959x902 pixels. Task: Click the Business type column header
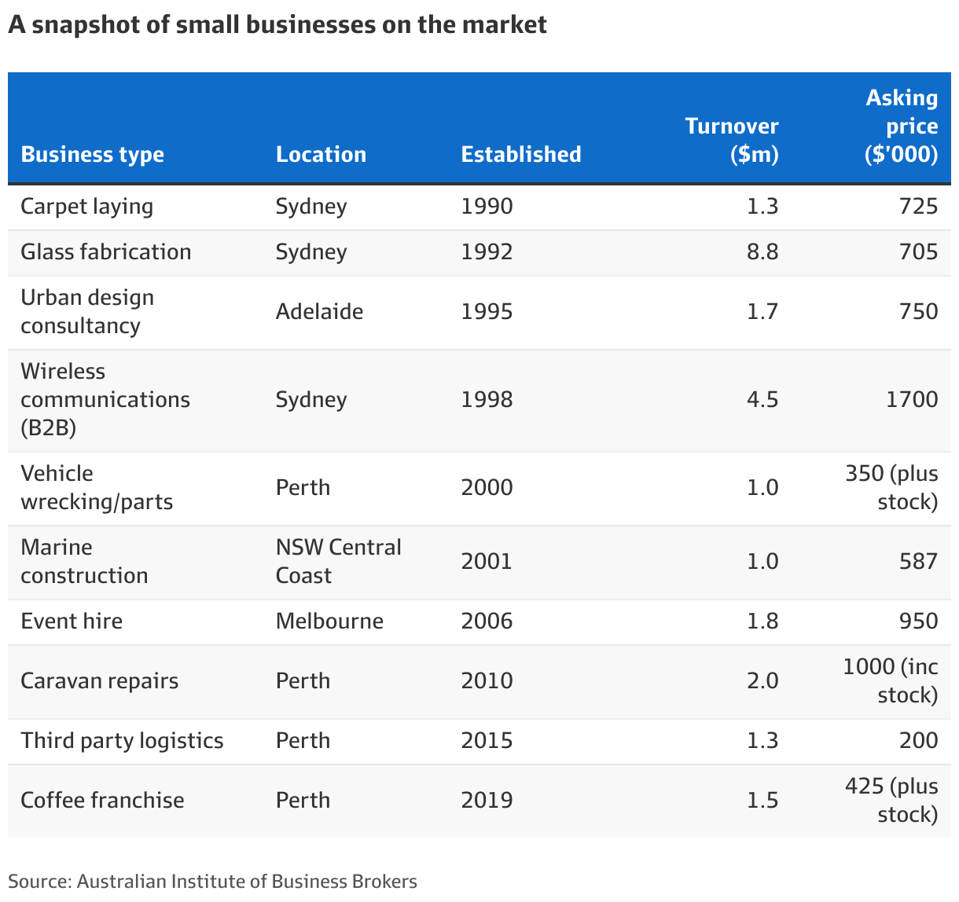point(92,154)
